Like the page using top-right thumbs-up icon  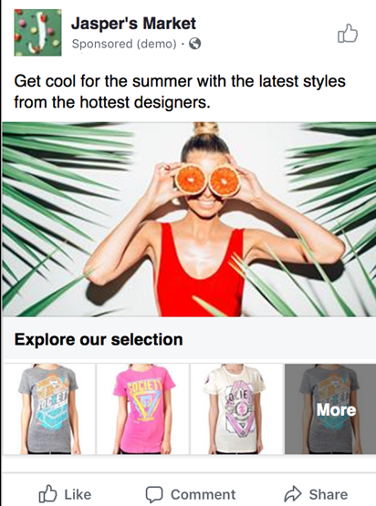pyautogui.click(x=348, y=33)
